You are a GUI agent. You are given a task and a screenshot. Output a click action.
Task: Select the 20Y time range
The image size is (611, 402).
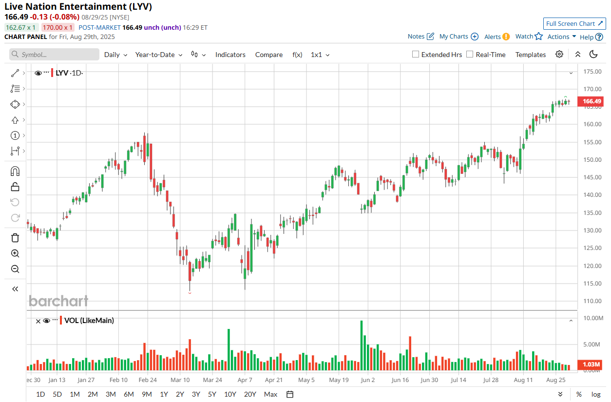pos(250,394)
